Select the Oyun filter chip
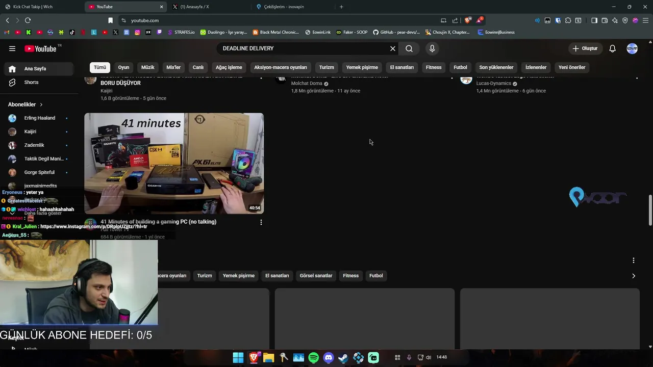The width and height of the screenshot is (653, 367). [x=123, y=67]
